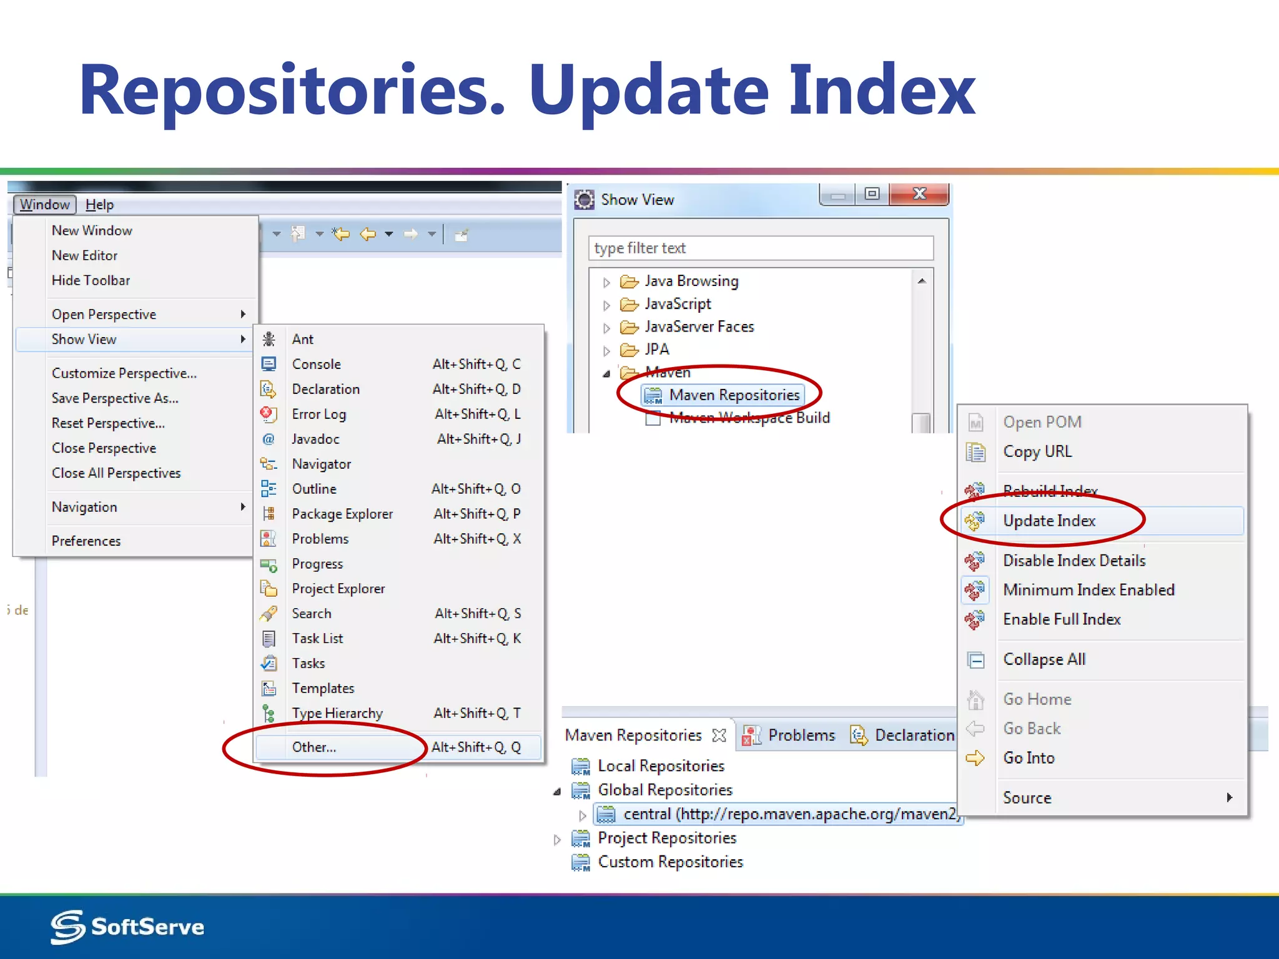Click the Javadoc @ icon
1279x959 pixels.
269,439
